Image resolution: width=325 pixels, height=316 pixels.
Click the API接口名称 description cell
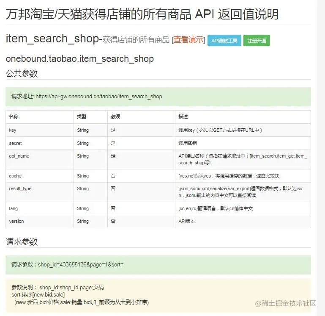pos(243,159)
